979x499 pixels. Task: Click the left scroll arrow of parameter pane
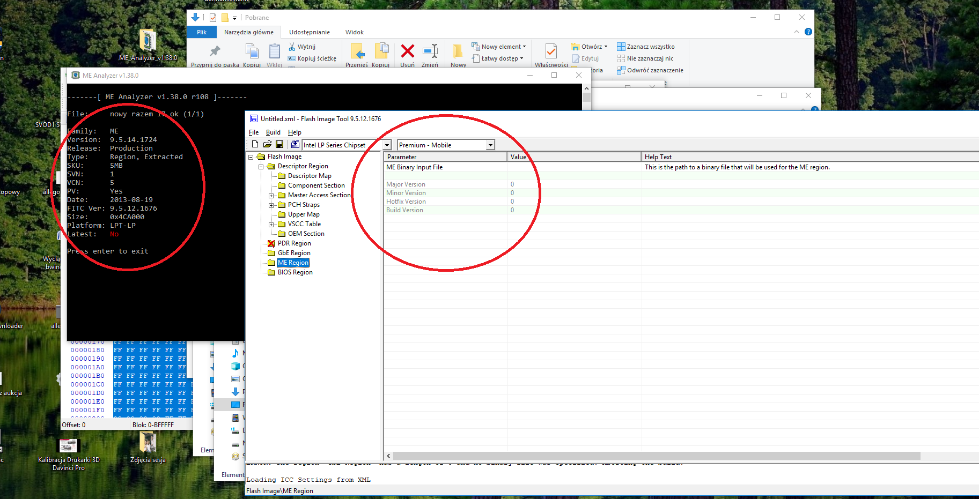click(388, 456)
